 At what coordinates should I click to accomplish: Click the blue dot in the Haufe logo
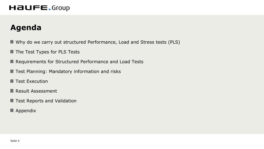(x=50, y=9)
